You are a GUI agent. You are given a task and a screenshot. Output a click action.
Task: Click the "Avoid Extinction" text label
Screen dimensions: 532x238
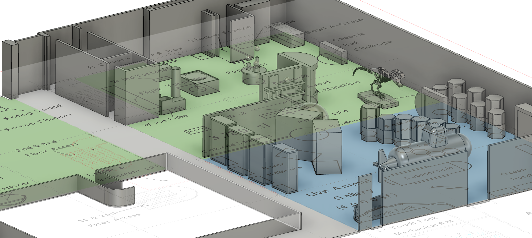pos(335,86)
